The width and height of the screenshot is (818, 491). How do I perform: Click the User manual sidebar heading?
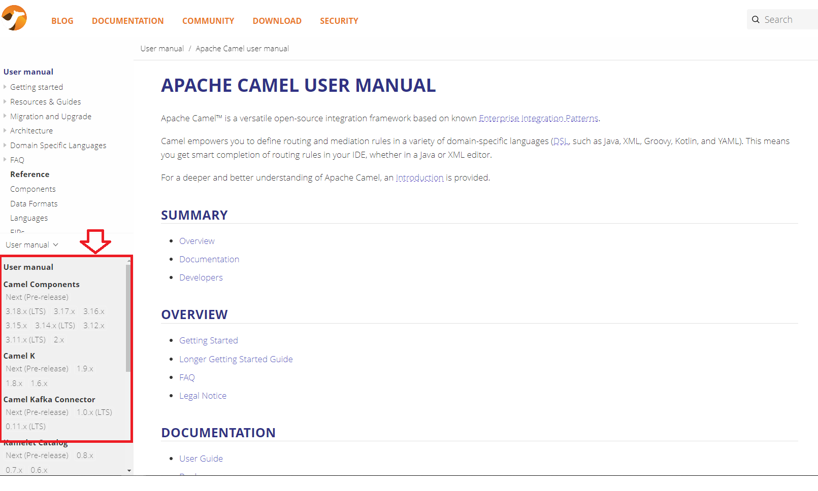pyautogui.click(x=28, y=72)
